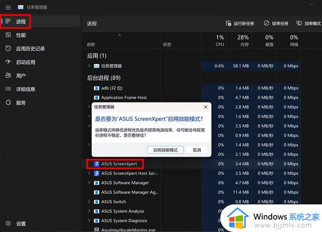Click the 后台进程 (89) group header
Viewport: 322px width, 232px height.
pos(104,78)
